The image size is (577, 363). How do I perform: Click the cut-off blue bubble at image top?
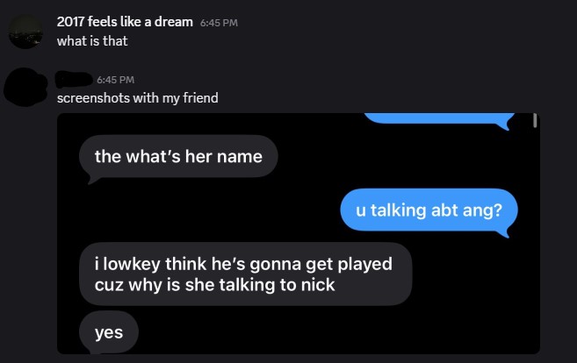(439, 120)
